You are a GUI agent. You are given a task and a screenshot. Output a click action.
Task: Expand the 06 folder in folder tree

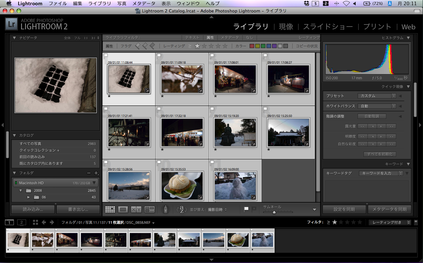28,197
